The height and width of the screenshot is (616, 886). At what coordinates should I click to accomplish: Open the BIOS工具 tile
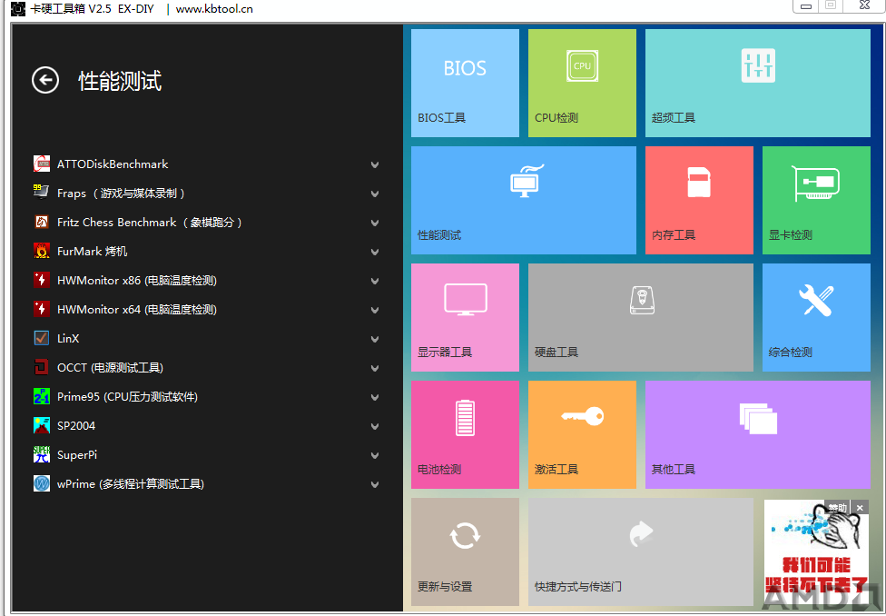(x=465, y=84)
